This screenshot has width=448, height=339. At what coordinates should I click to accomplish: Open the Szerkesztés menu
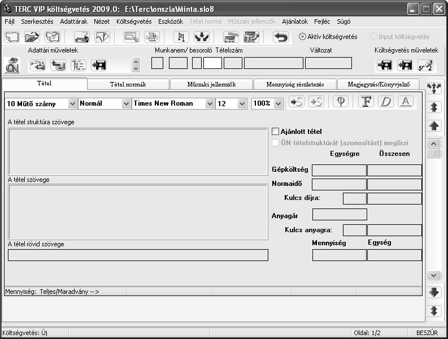(x=37, y=21)
